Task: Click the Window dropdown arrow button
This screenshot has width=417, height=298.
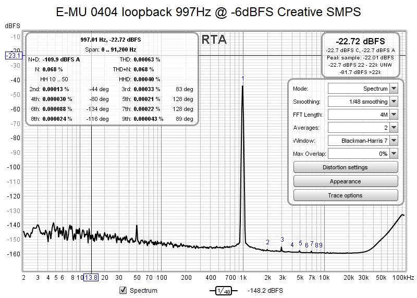Action: click(394, 141)
